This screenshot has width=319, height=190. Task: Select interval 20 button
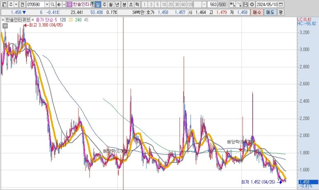point(170,4)
